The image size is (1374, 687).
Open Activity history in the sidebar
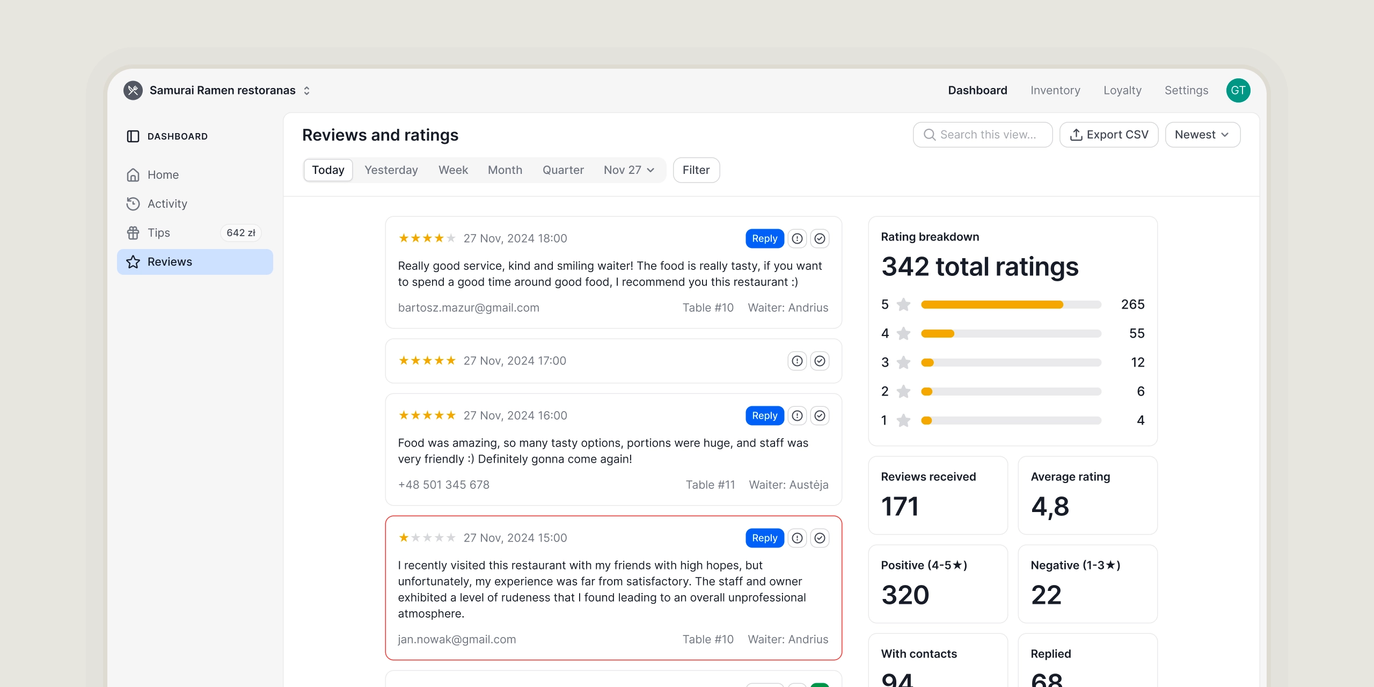167,204
